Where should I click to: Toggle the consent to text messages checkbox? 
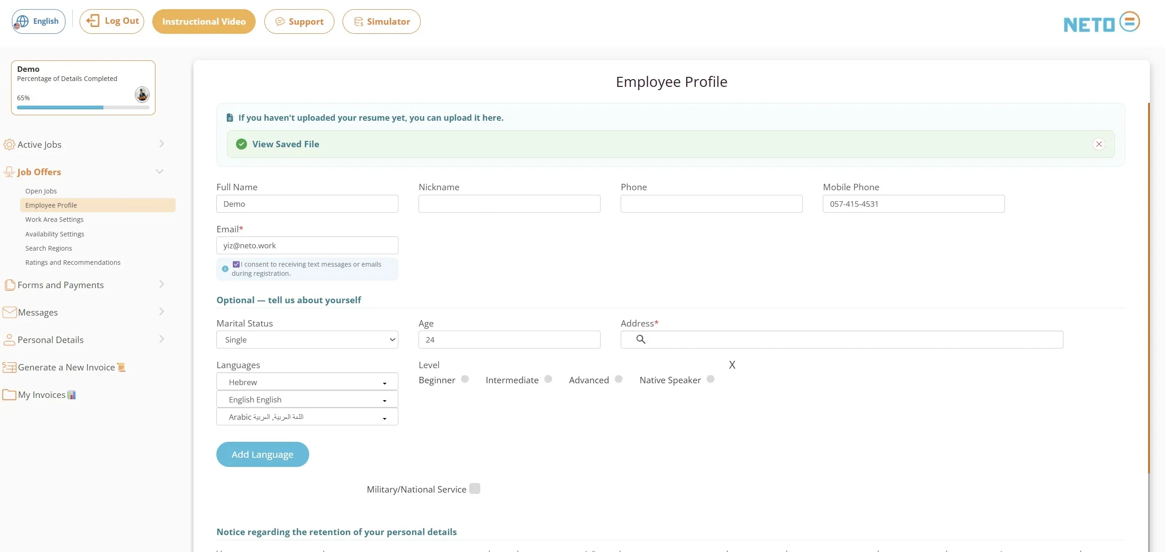tap(236, 264)
